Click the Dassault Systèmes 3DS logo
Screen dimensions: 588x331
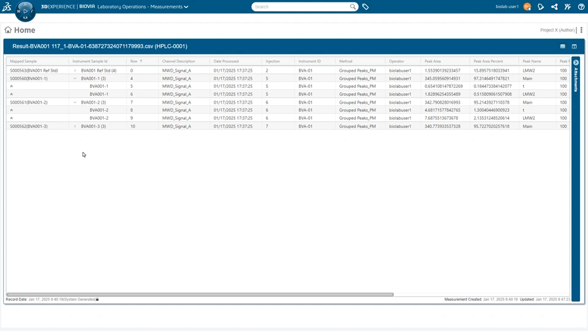[7, 6]
